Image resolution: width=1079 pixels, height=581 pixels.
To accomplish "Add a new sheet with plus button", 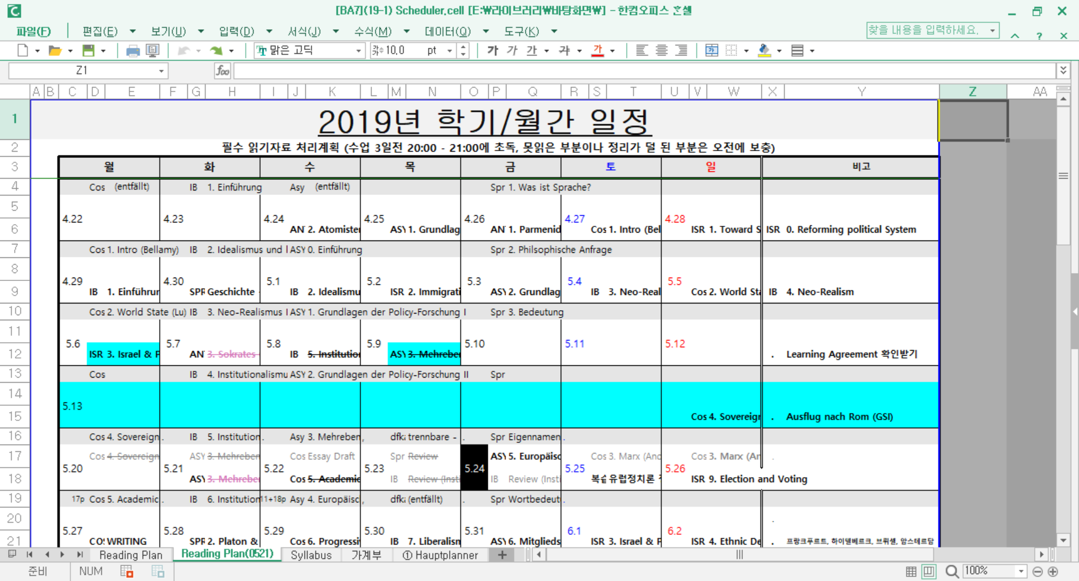I will coord(502,555).
